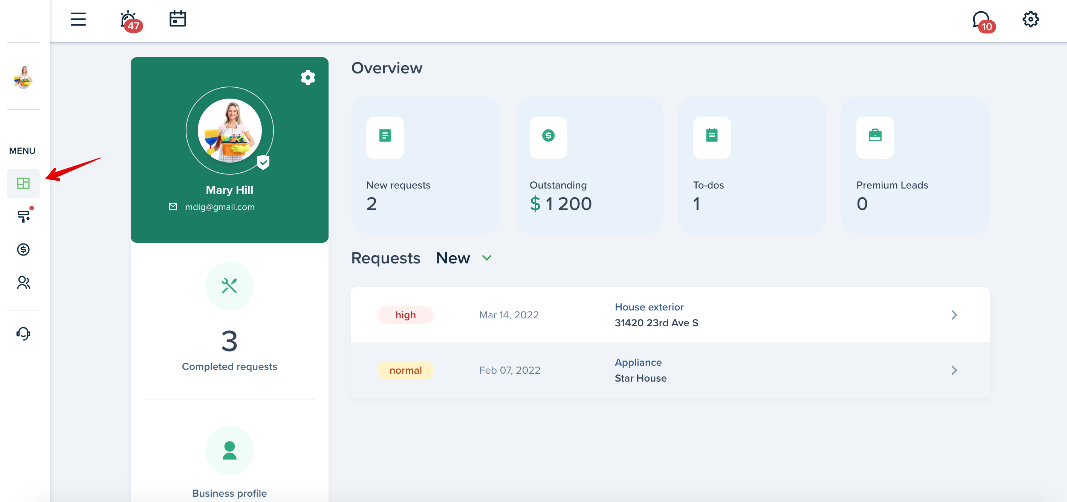Click the person icon above Business profile

[229, 451]
